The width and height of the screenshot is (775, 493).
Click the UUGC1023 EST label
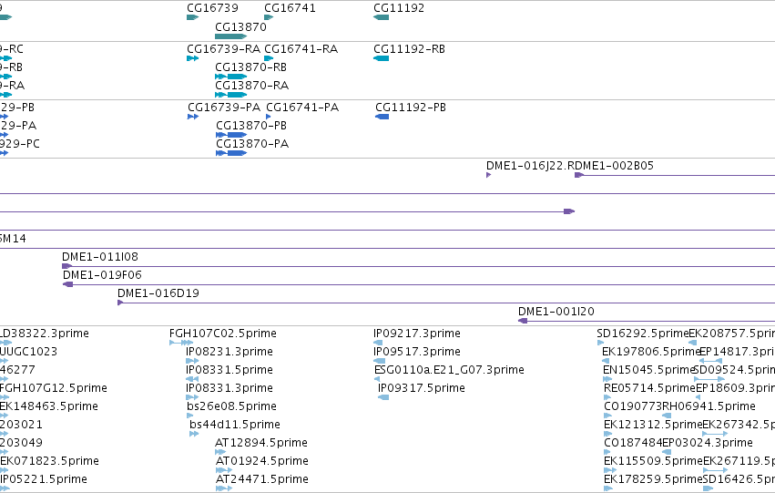(x=28, y=352)
